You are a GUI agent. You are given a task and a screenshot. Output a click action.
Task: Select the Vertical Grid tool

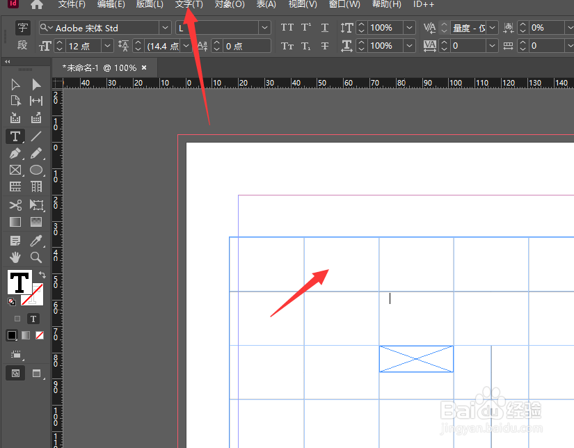click(36, 186)
